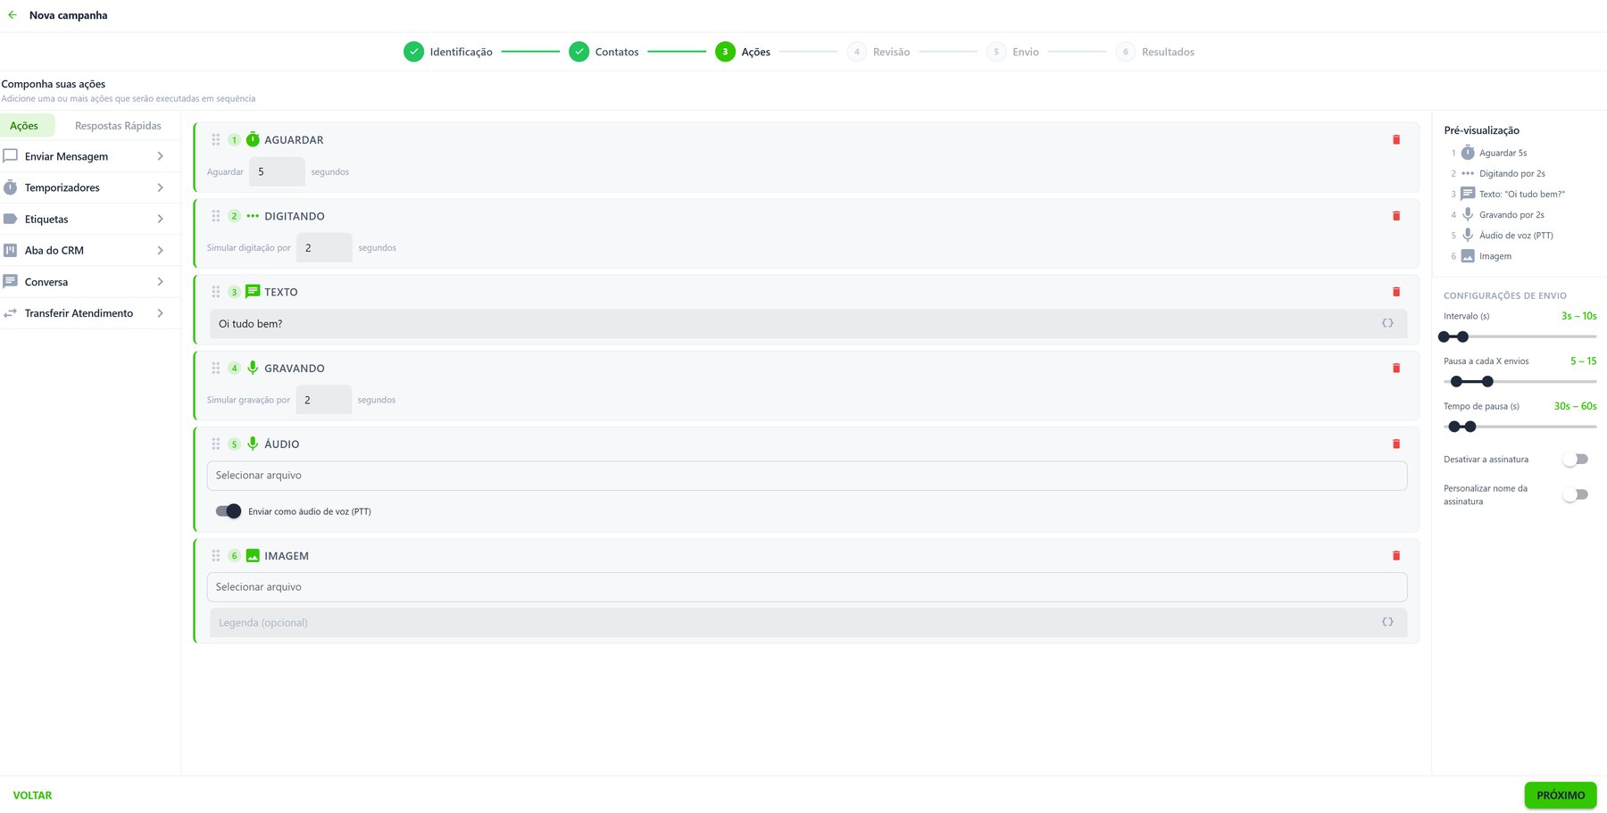
Task: Toggle Personalizar nome da assinatura switch
Action: pos(1577,494)
